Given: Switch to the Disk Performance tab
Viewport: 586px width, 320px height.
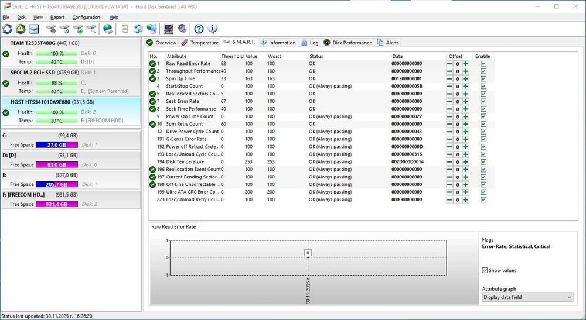Looking at the screenshot, I should [x=348, y=43].
